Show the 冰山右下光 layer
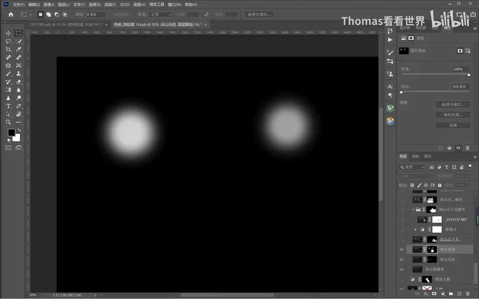This screenshot has height=299, width=479. pos(402,239)
